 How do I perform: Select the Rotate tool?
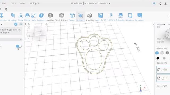27,17
